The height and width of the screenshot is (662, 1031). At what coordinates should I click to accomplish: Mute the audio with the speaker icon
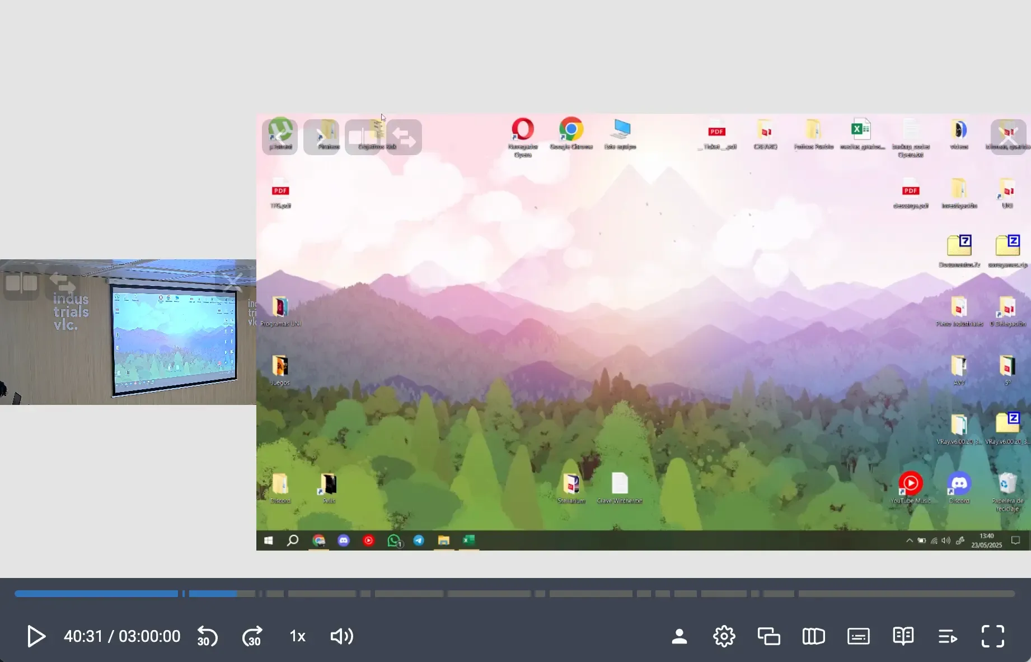click(341, 636)
